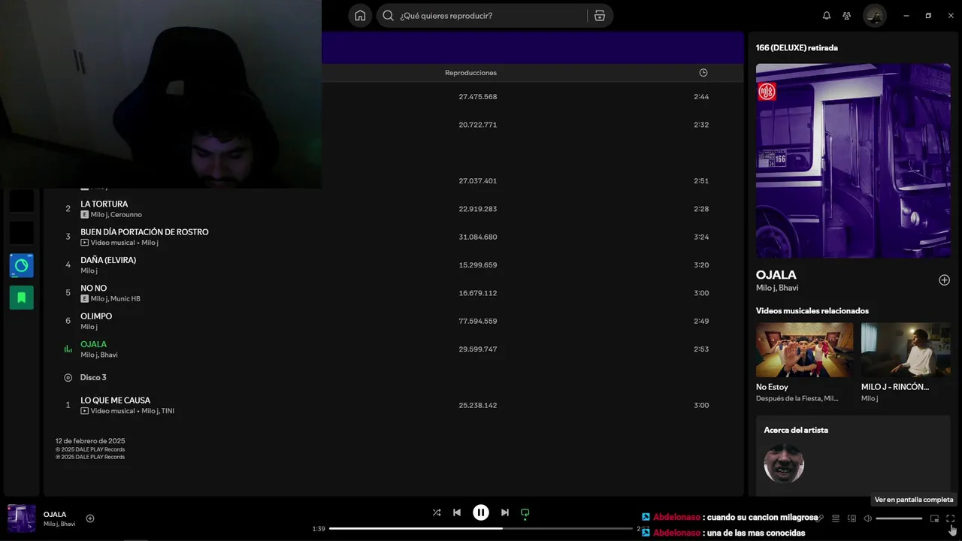Open the DJ playlist in the sidebar

(x=21, y=265)
